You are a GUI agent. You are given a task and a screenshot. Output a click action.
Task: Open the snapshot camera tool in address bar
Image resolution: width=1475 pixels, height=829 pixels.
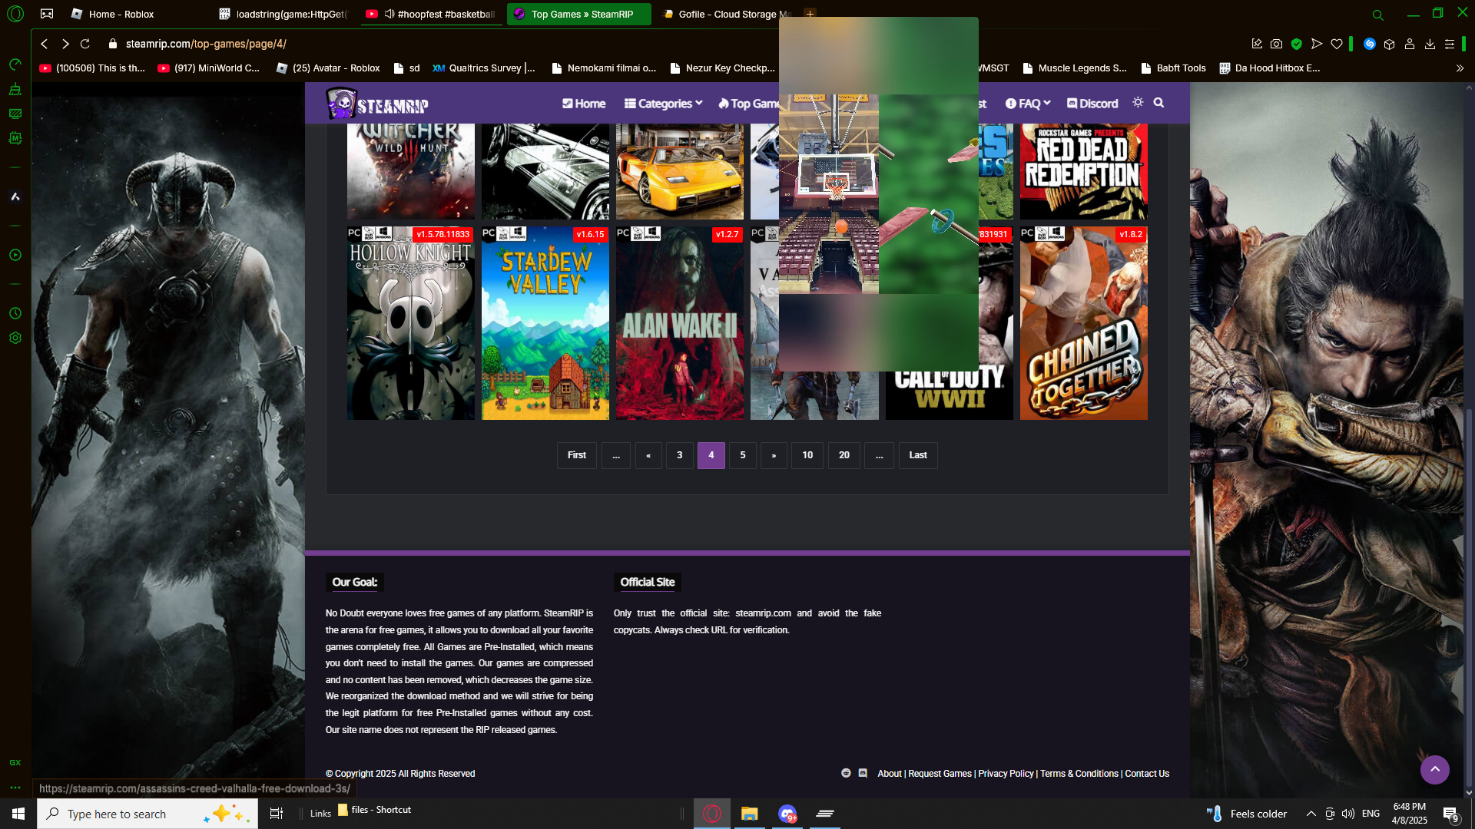tap(1276, 44)
